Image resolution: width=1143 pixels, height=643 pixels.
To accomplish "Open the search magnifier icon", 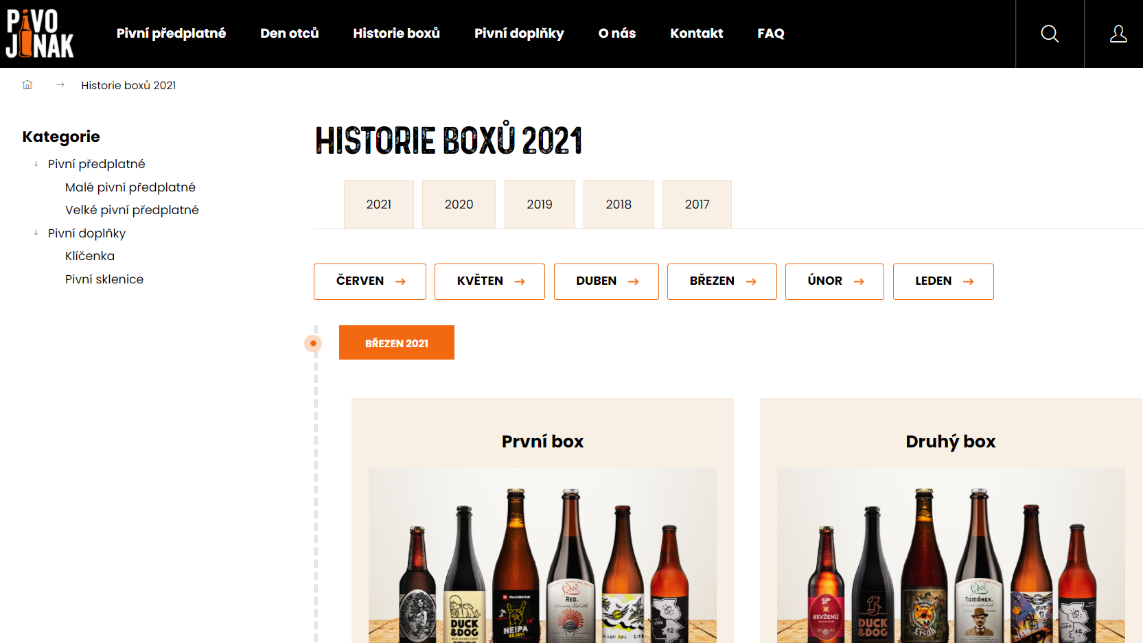I will coord(1049,34).
